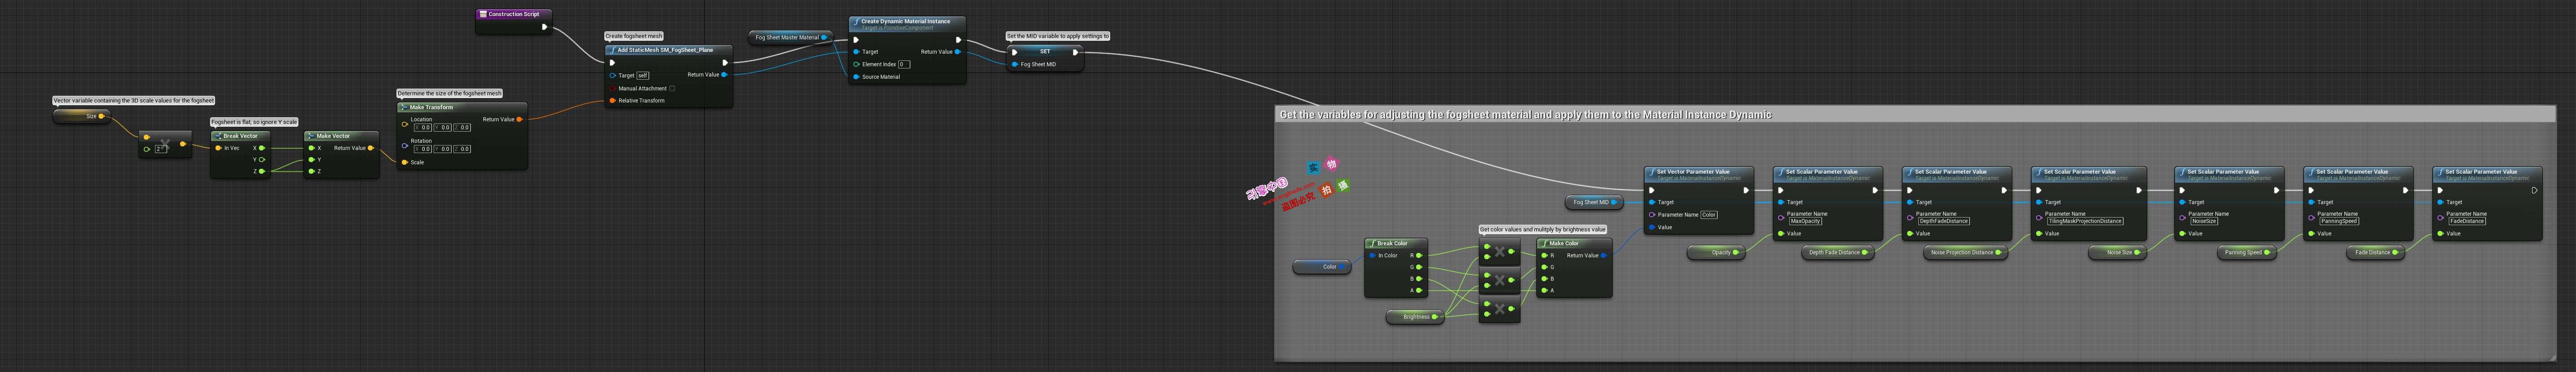2576x372 pixels.
Task: Click final Set Scalar node's unconnected exec output
Action: (x=2534, y=190)
